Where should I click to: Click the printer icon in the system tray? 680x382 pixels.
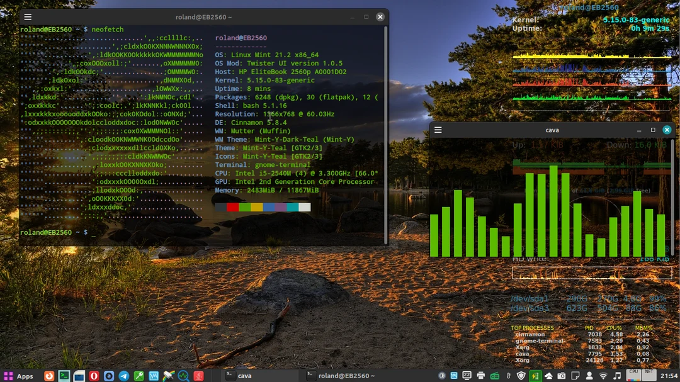point(480,374)
